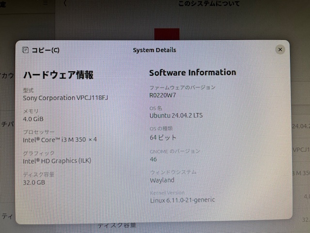This screenshot has height=233, width=310.
Task: Select the model value Sony Corporation VPCJ118FJ
Action: pos(65,98)
